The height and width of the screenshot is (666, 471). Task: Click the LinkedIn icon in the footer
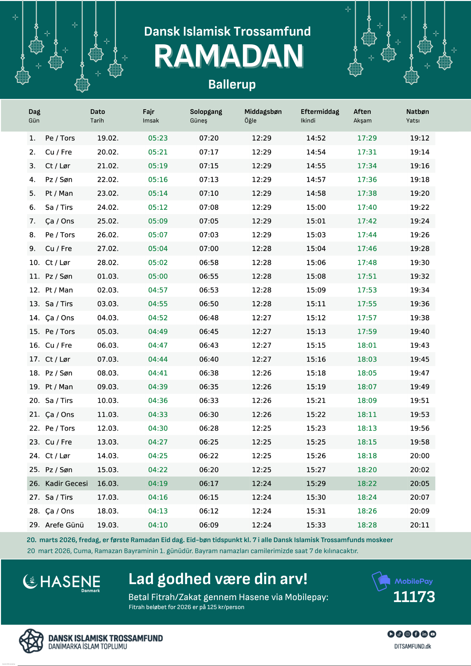[424, 634]
